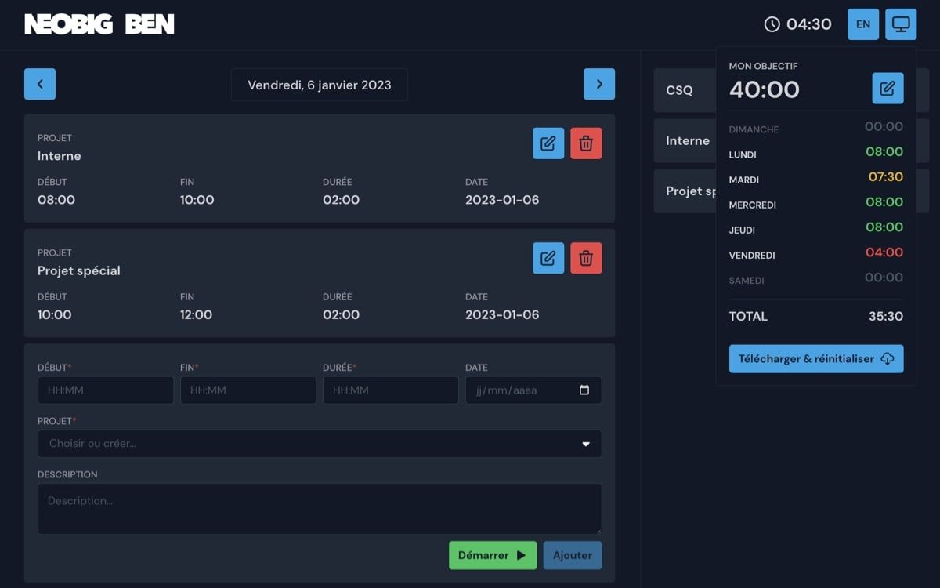Click the 04:30 timer in header
This screenshot has width=940, height=588.
pyautogui.click(x=809, y=24)
